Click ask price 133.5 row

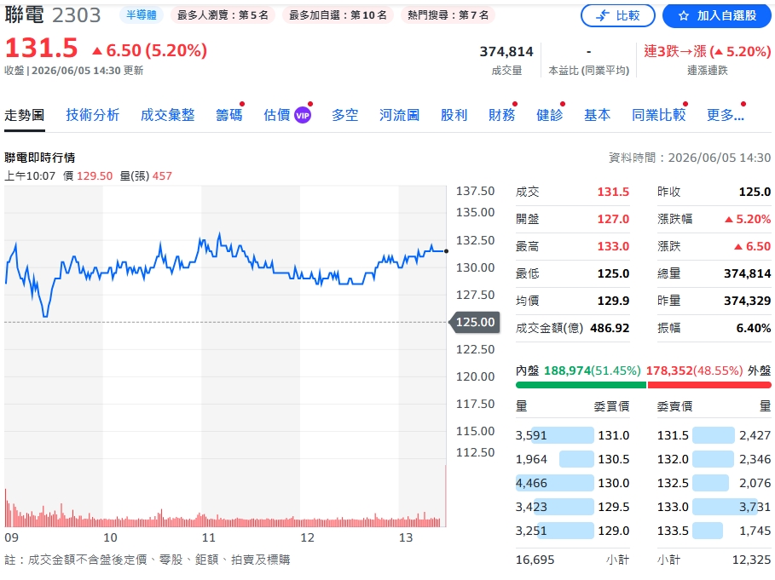point(714,531)
